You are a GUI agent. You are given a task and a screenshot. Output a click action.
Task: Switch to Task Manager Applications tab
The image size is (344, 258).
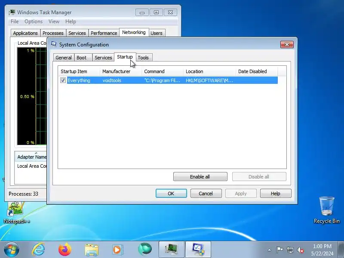click(x=25, y=33)
